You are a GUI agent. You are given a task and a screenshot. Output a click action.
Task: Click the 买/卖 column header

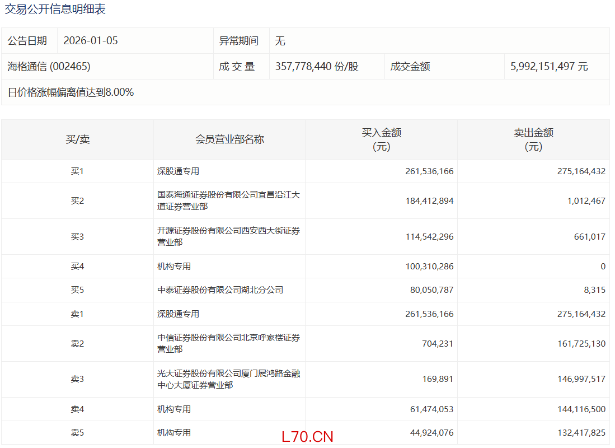(77, 139)
